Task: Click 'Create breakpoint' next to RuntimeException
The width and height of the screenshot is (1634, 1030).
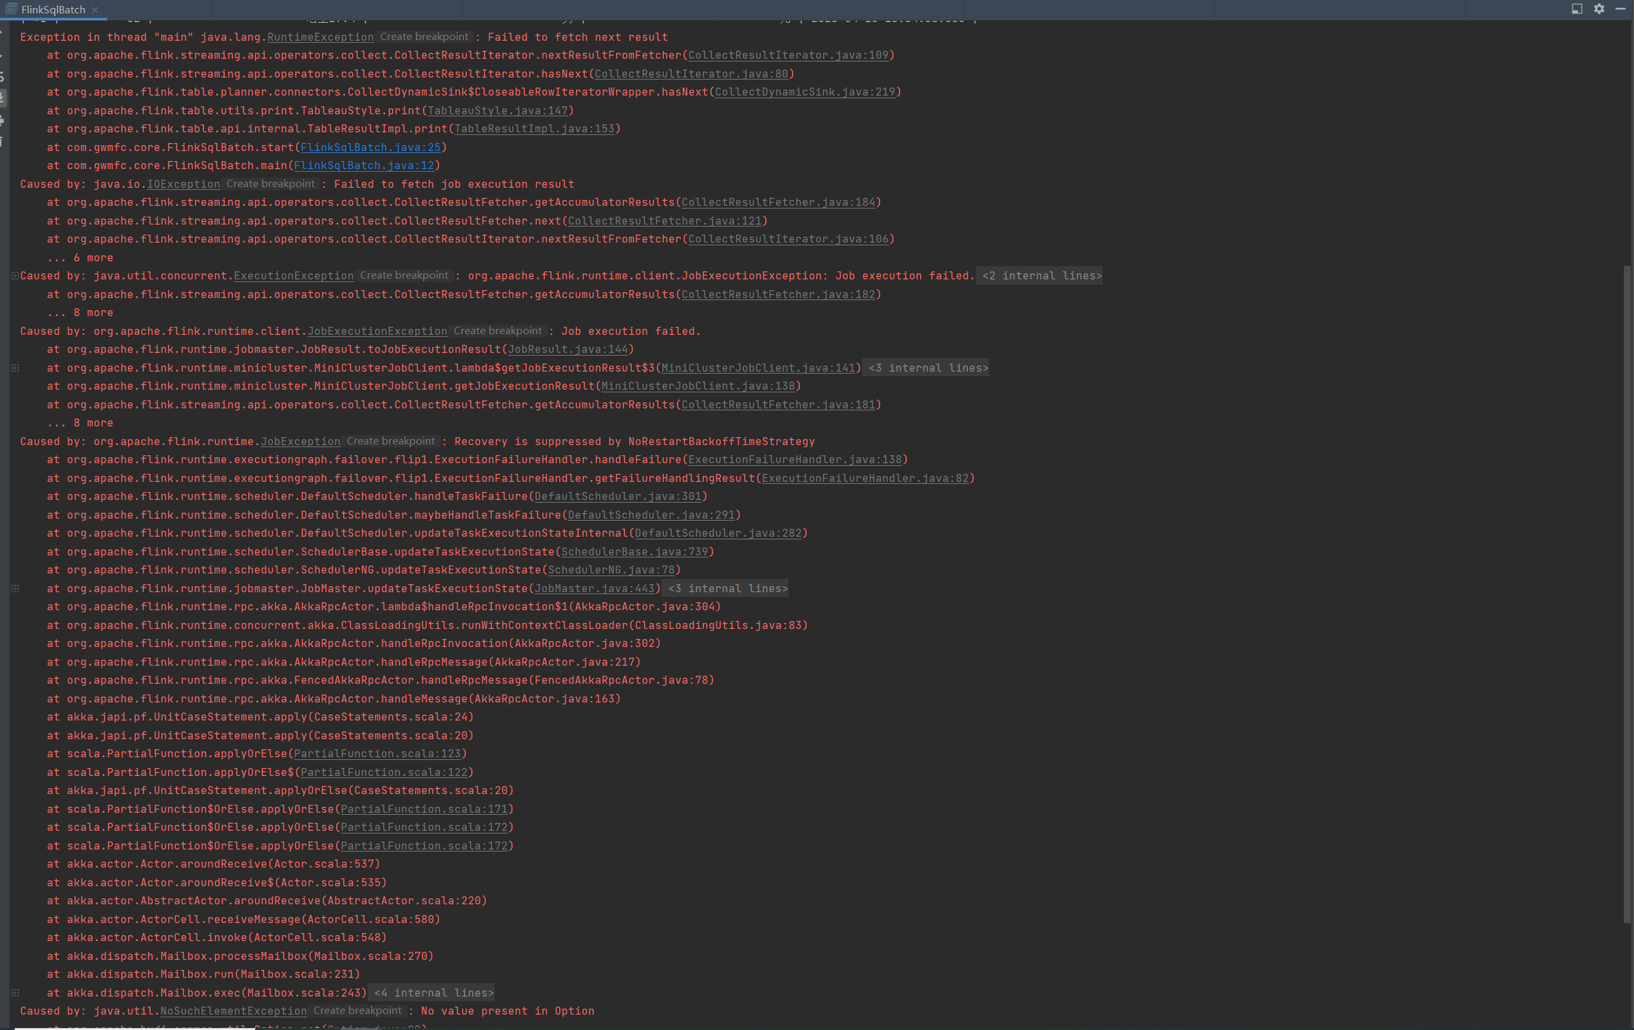Action: (424, 37)
